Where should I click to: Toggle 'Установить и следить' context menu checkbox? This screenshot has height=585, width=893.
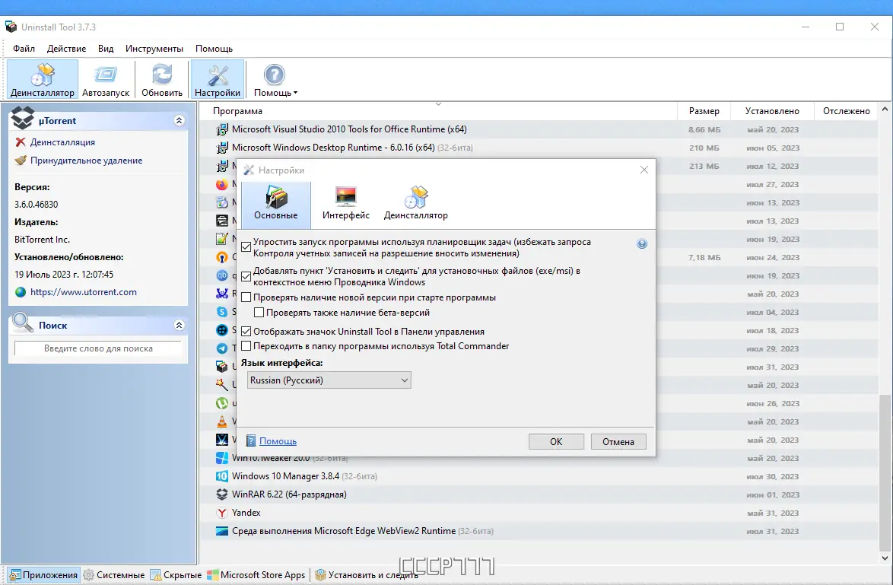click(x=246, y=276)
